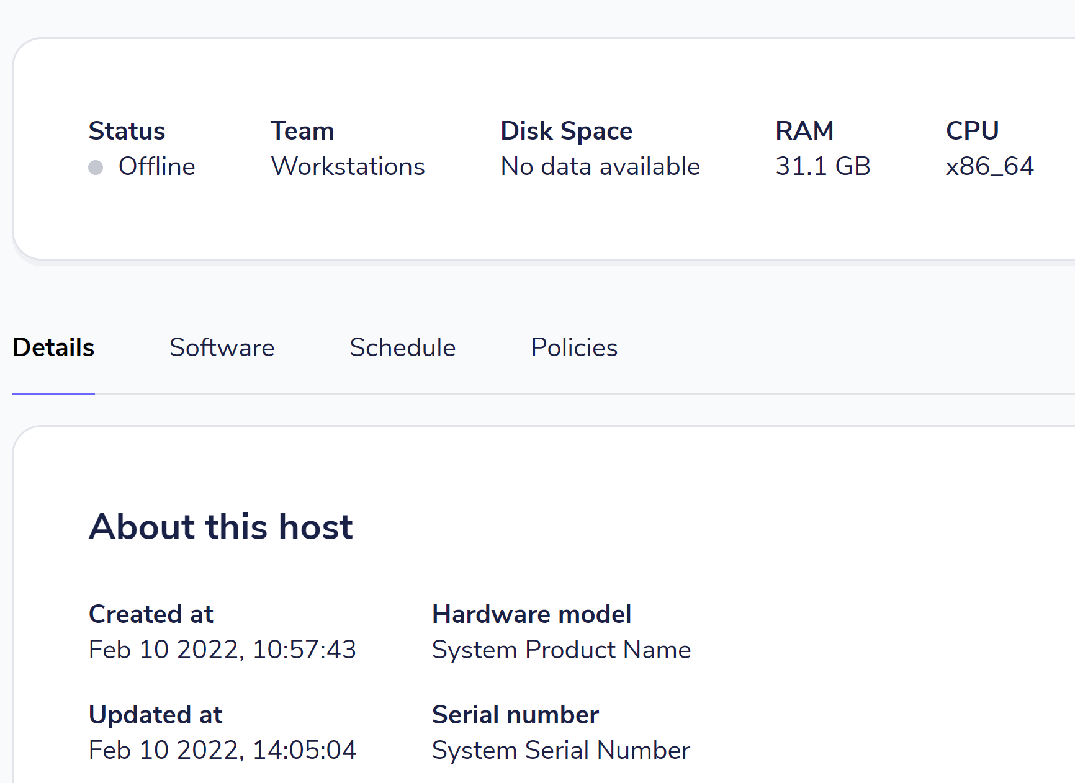Select the Policies tab
Image resolution: width=1075 pixels, height=783 pixels.
click(x=574, y=348)
